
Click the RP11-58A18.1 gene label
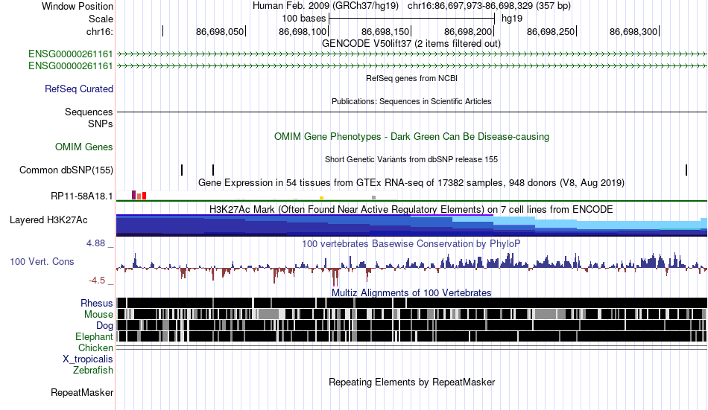(82, 196)
